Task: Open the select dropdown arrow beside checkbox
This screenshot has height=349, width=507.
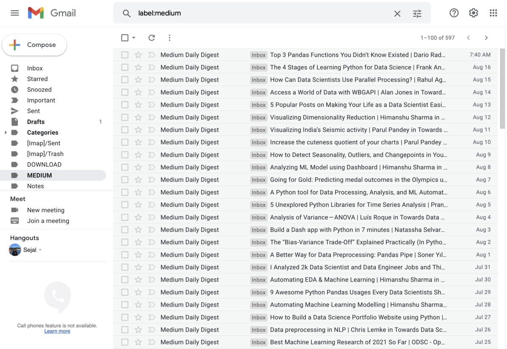Action: (x=134, y=38)
